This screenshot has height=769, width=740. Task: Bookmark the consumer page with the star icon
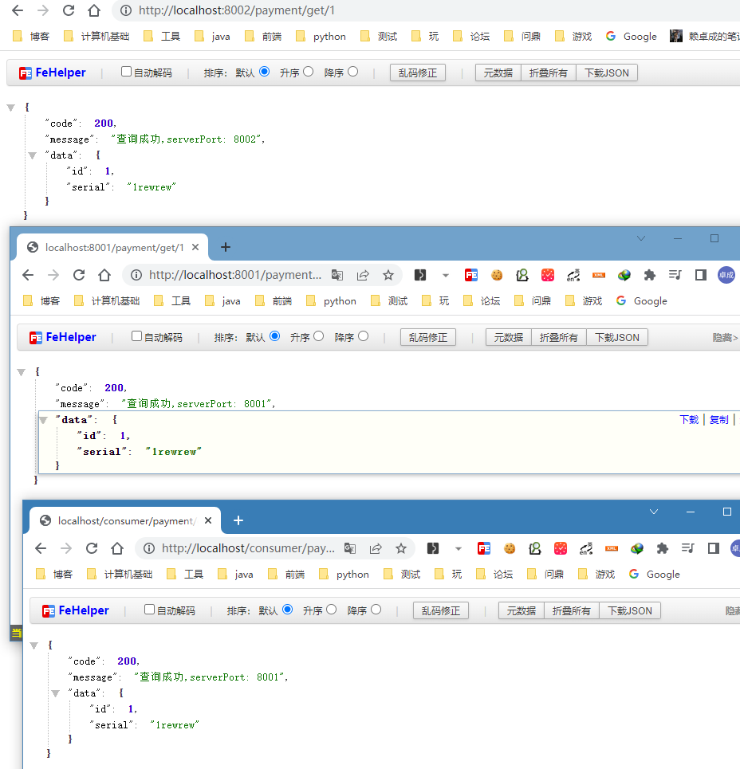pyautogui.click(x=401, y=548)
